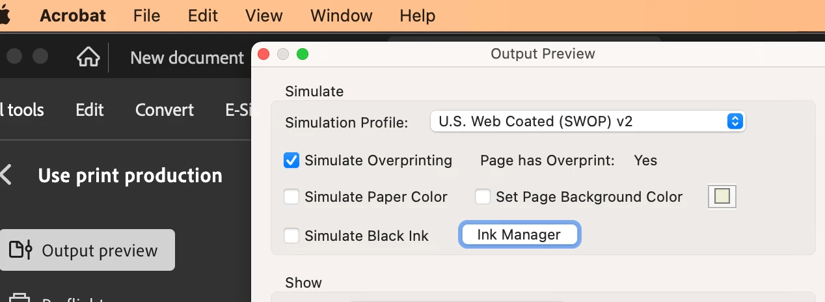Click the 'Page has Overprint:' label
This screenshot has width=825, height=302.
click(x=547, y=160)
